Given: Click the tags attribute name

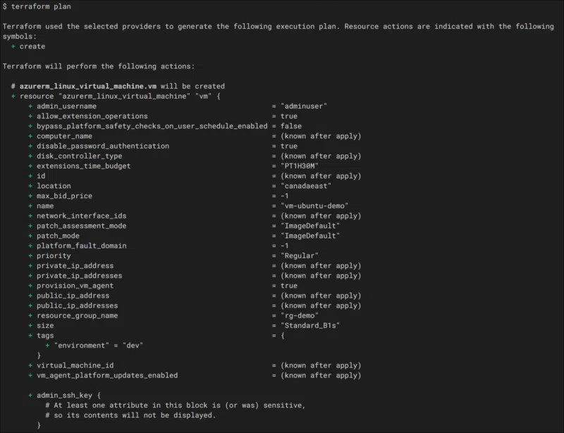Looking at the screenshot, I should [x=45, y=336].
